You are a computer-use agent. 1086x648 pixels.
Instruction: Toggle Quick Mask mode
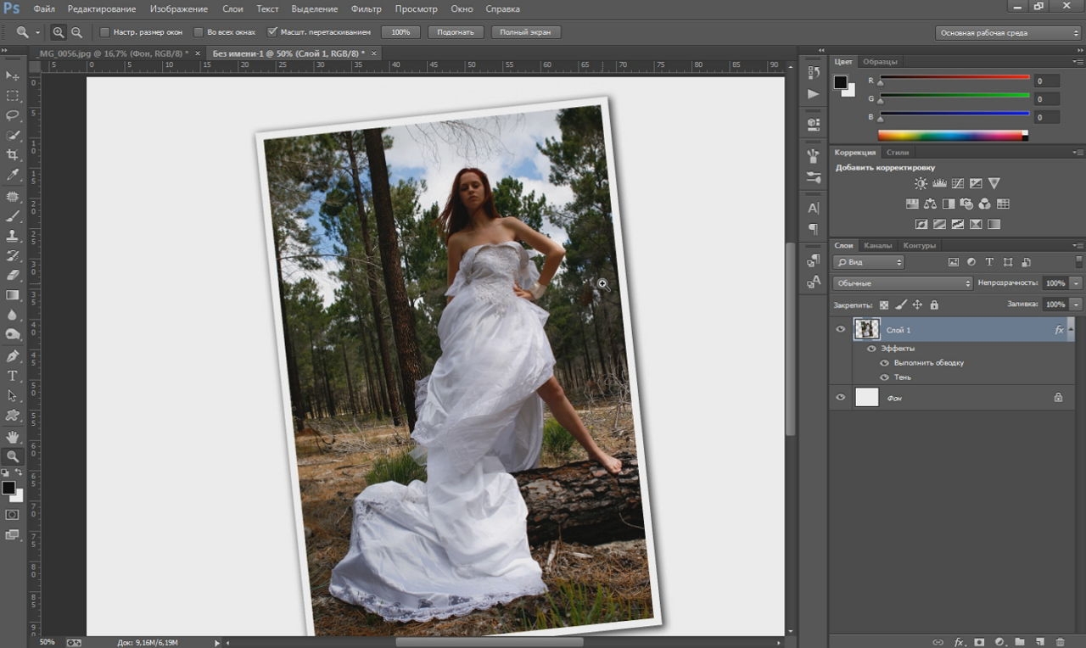point(13,515)
